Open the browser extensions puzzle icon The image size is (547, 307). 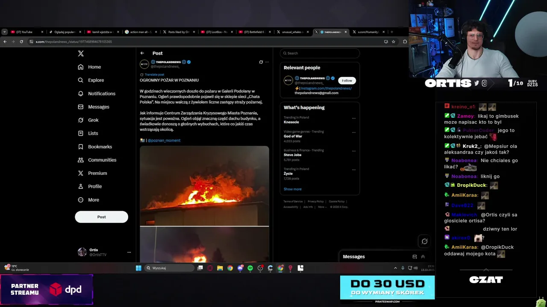405,42
